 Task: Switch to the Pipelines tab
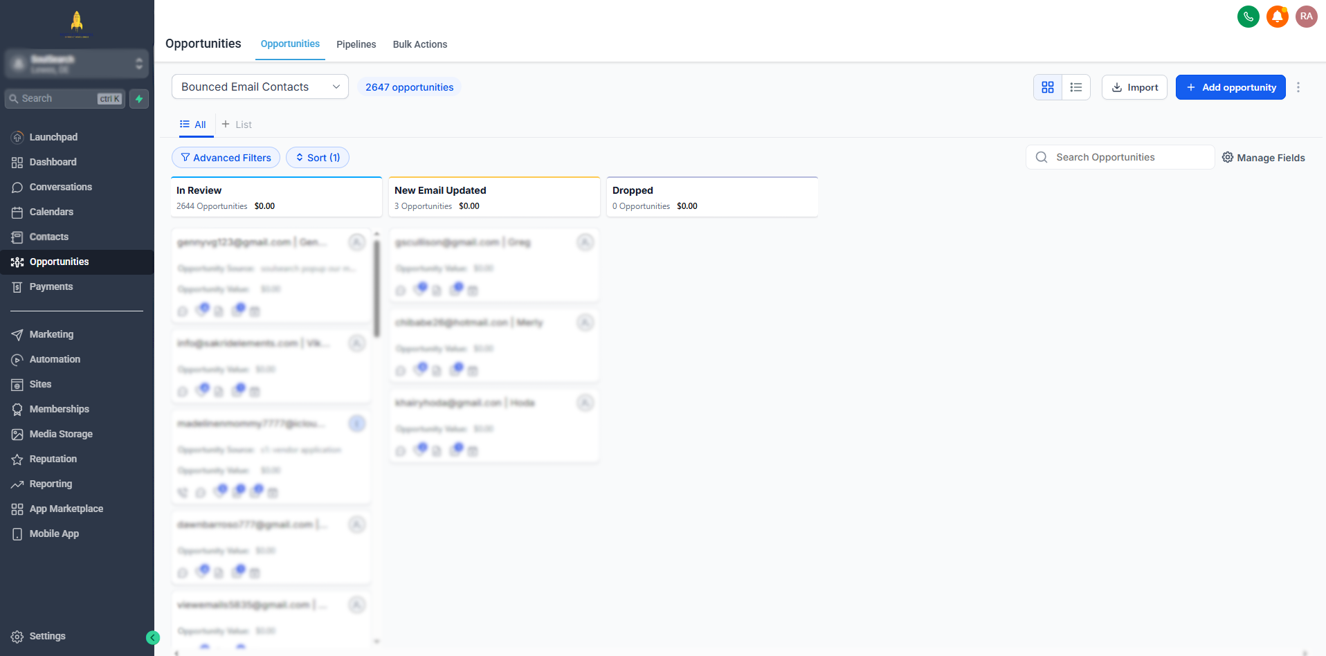[x=356, y=44]
